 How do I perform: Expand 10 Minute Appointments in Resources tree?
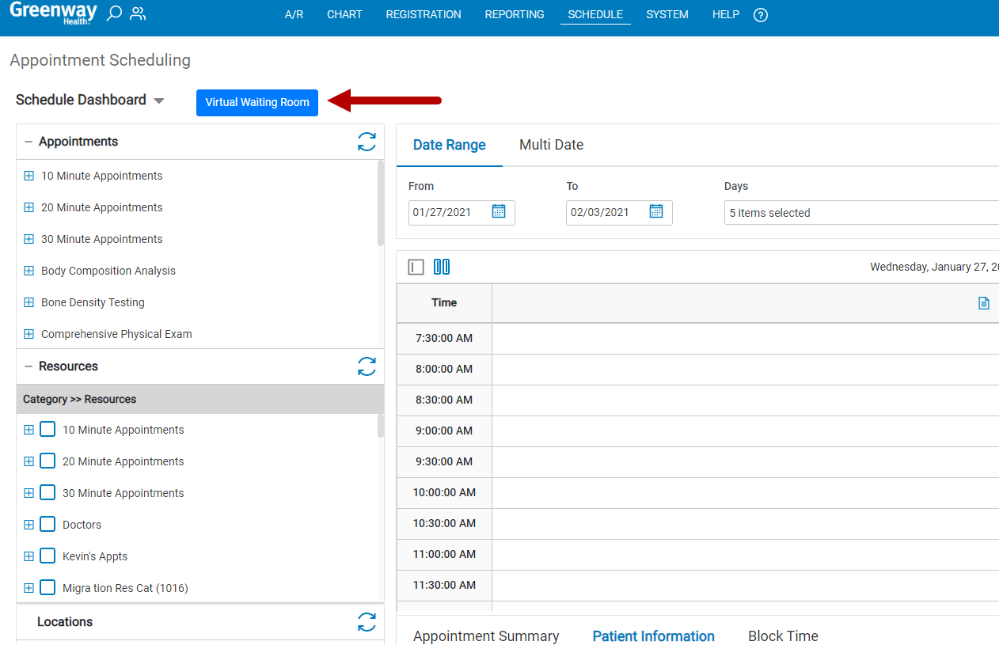point(29,430)
